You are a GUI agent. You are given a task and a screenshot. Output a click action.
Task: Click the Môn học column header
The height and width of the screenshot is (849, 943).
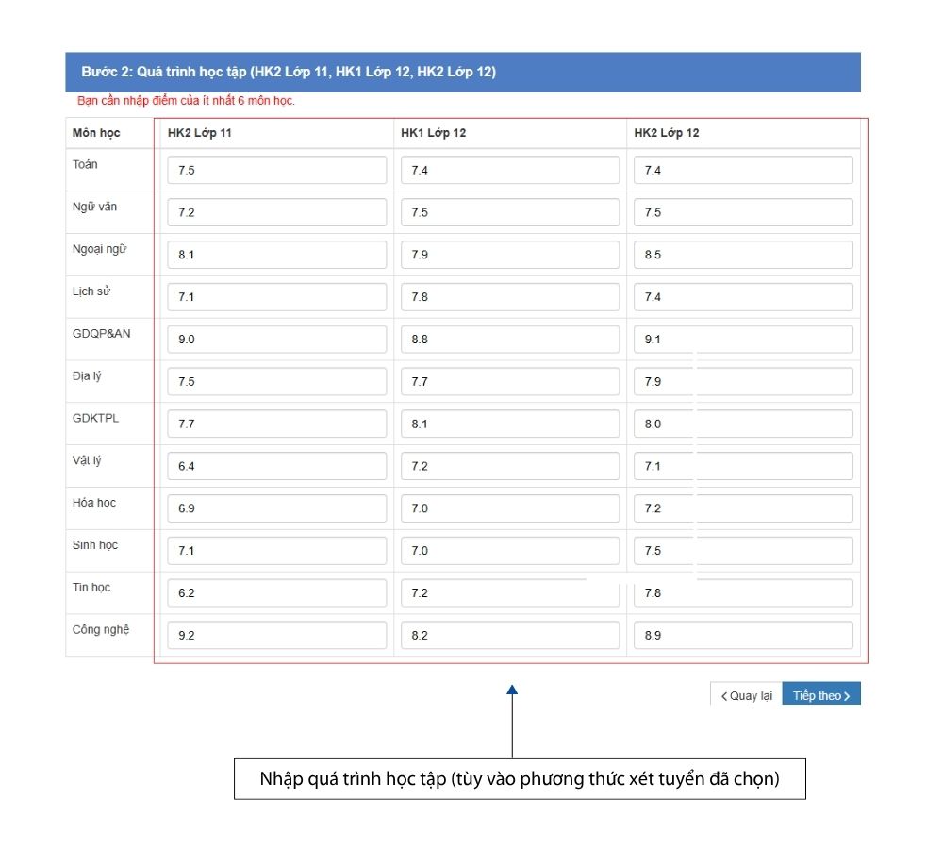click(96, 133)
